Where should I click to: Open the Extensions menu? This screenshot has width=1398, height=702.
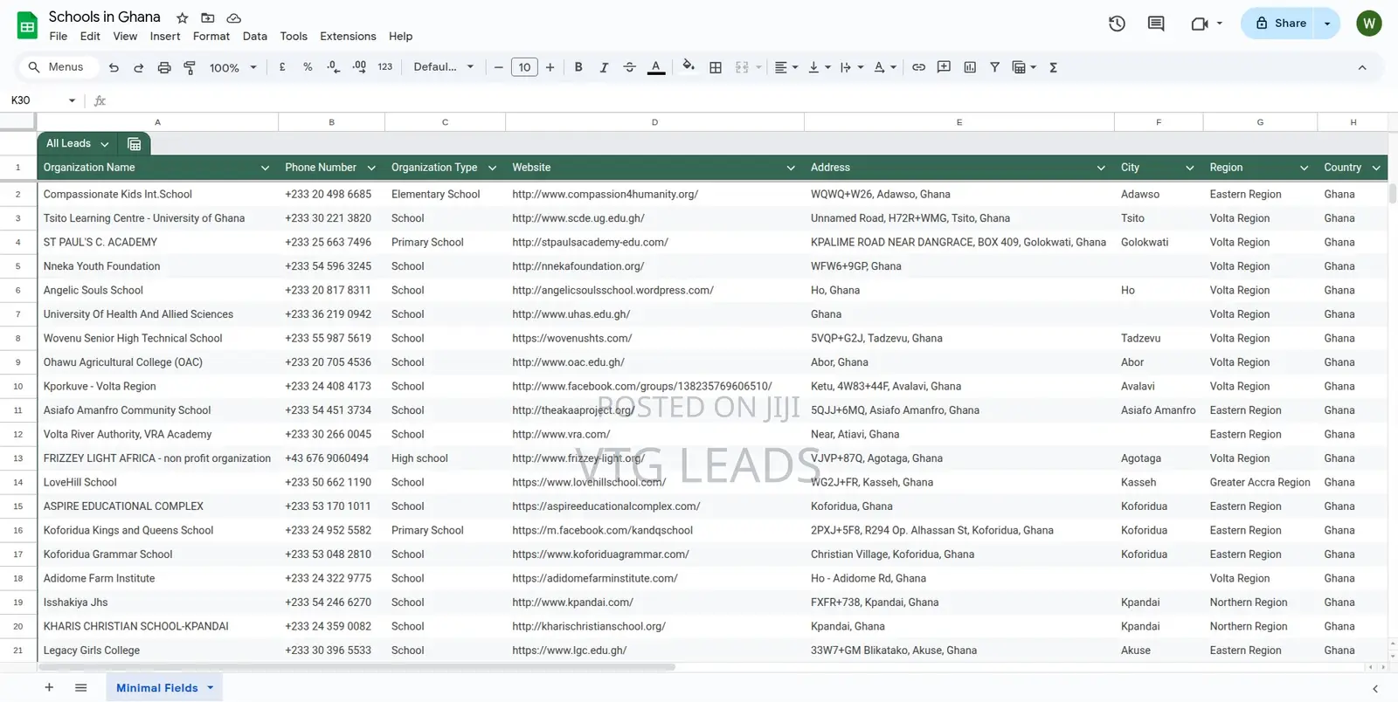tap(348, 37)
